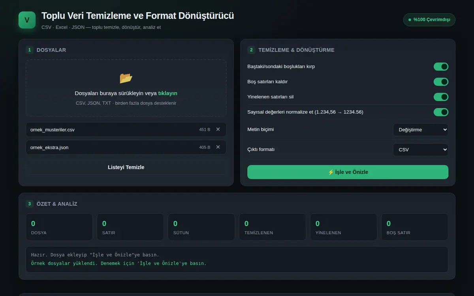474x296 pixels.
Task: Click the step 2 badge beside TEMİZLEME & DÖNÜŞTÜRME
Action: (x=251, y=50)
